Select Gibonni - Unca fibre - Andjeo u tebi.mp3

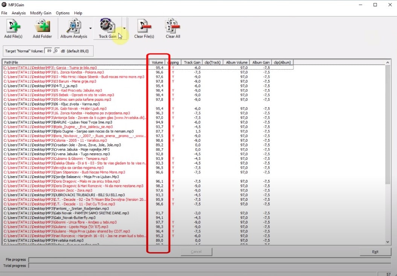[x=148, y=223]
